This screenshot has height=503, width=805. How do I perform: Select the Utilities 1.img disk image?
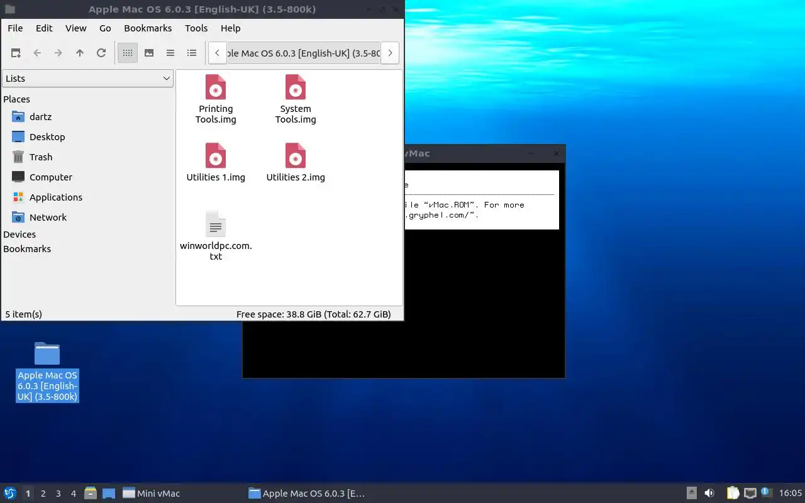click(216, 162)
